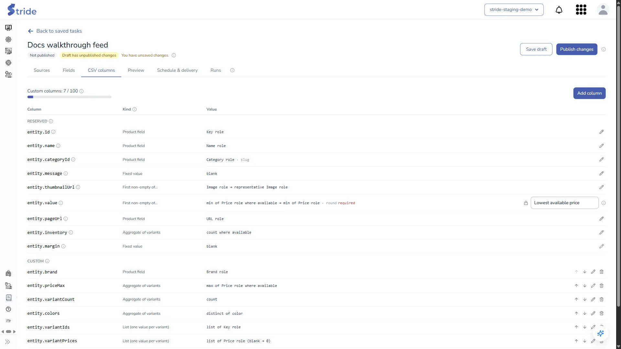Open the apps grid menu
This screenshot has height=349, width=621.
[581, 10]
